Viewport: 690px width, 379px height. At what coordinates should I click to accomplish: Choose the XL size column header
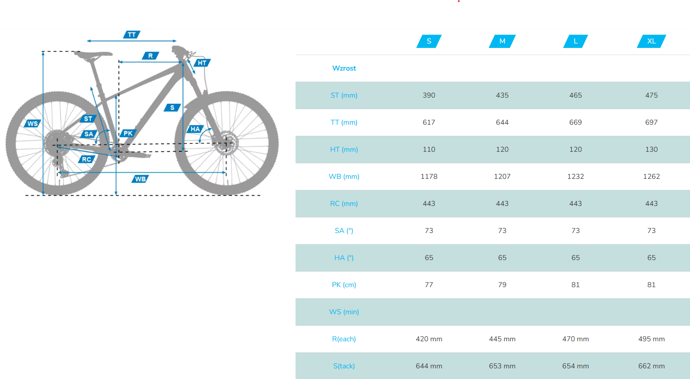click(x=651, y=41)
